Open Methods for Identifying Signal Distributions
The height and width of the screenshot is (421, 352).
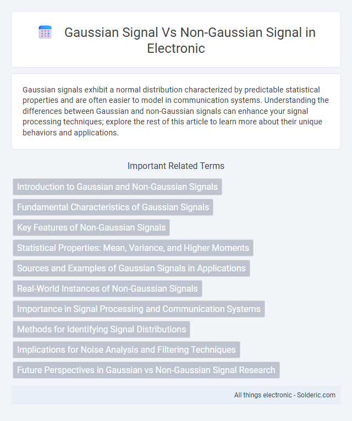tap(101, 330)
